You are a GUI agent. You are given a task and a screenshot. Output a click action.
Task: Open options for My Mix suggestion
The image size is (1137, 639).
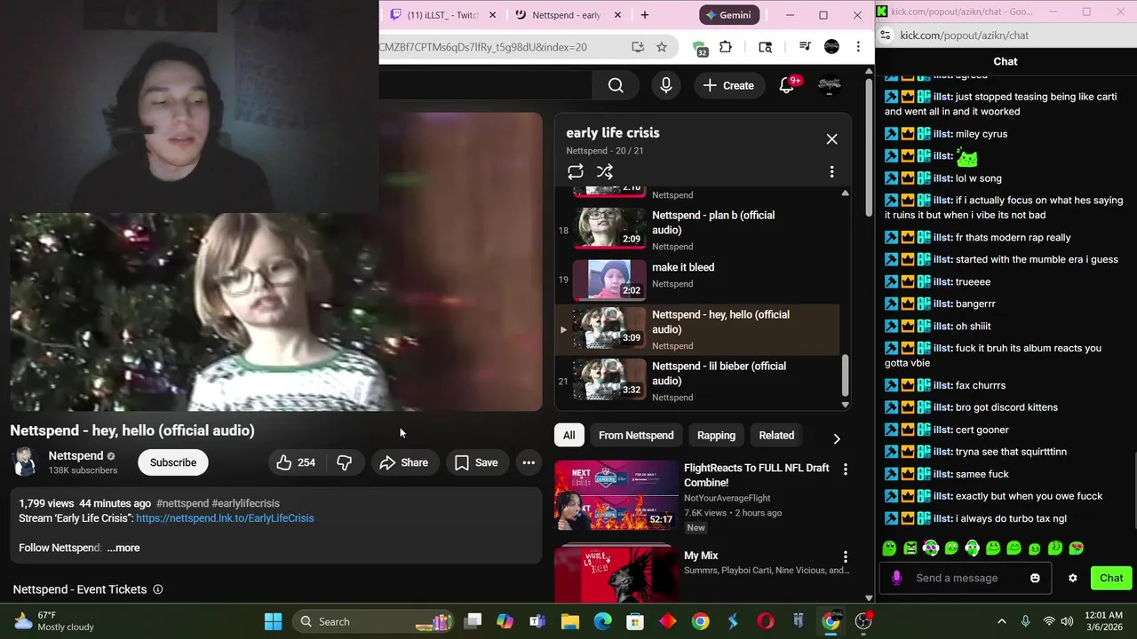pyautogui.click(x=846, y=556)
